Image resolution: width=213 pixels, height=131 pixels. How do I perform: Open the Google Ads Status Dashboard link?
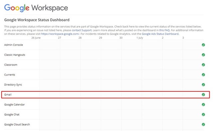coord(160,34)
